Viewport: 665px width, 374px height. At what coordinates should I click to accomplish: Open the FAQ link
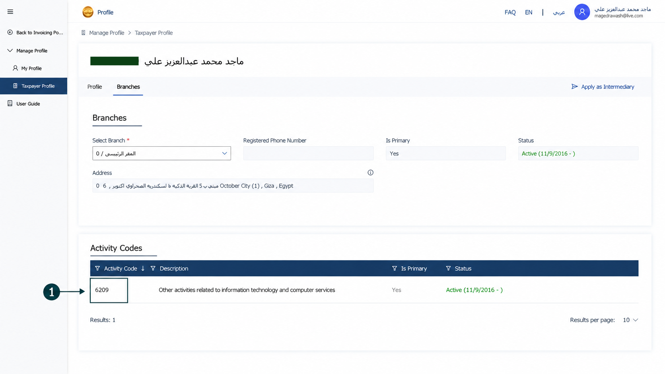coord(510,12)
